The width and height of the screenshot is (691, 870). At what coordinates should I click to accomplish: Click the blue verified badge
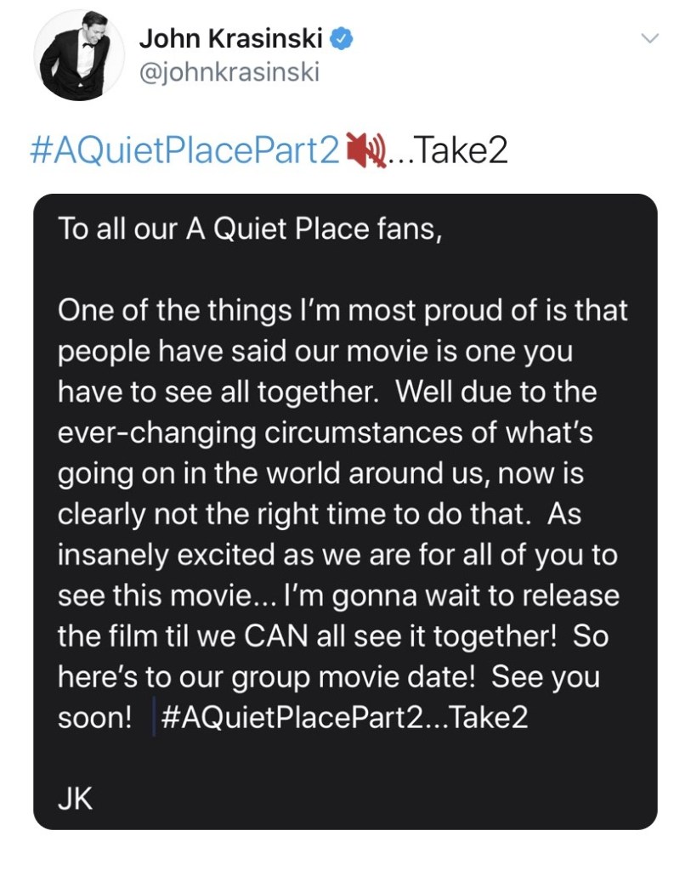point(341,37)
